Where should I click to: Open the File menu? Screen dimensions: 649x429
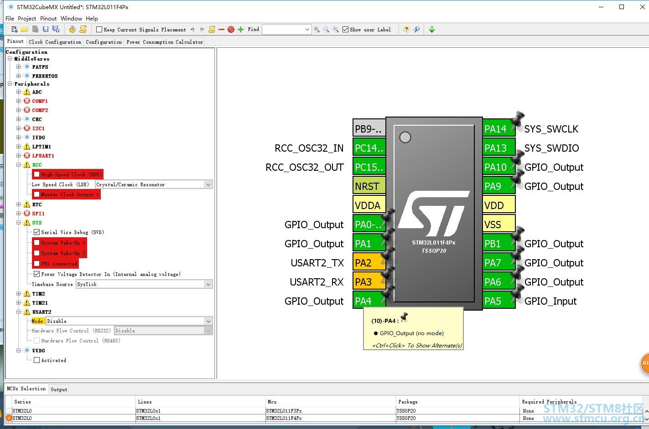(x=10, y=19)
